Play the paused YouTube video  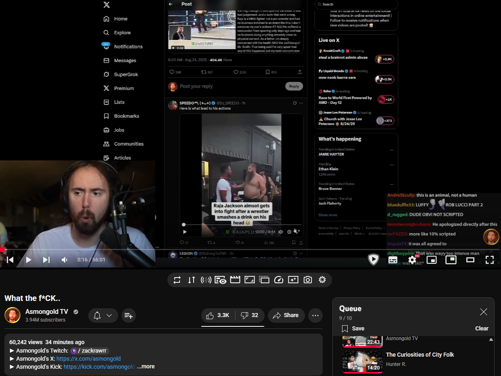29,260
